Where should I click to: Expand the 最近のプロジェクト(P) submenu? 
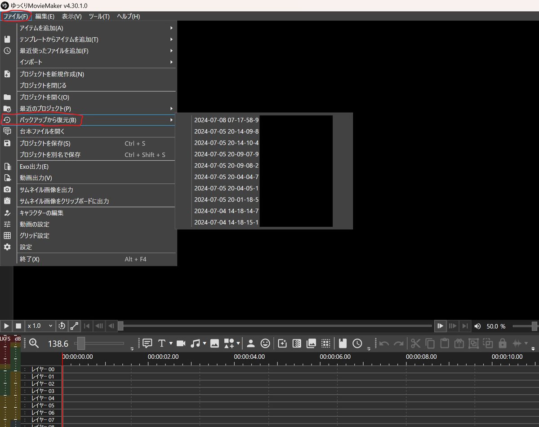[96, 109]
